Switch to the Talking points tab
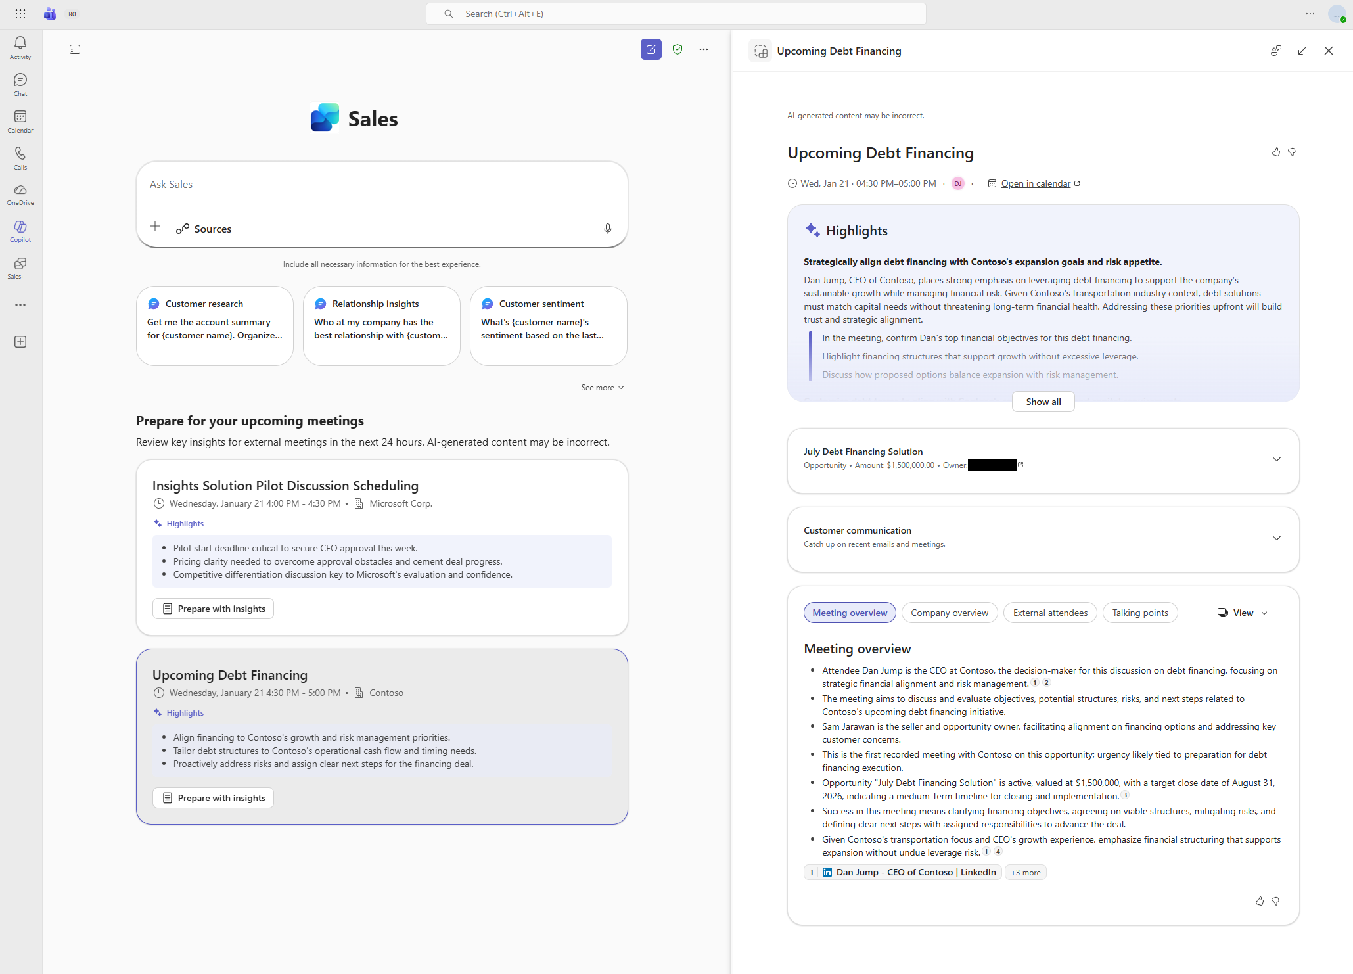 click(x=1139, y=612)
